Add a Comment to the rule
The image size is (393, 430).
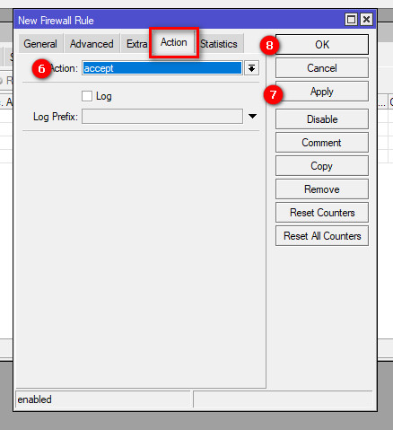[x=322, y=143]
